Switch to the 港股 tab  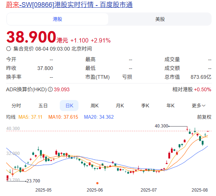58,19
